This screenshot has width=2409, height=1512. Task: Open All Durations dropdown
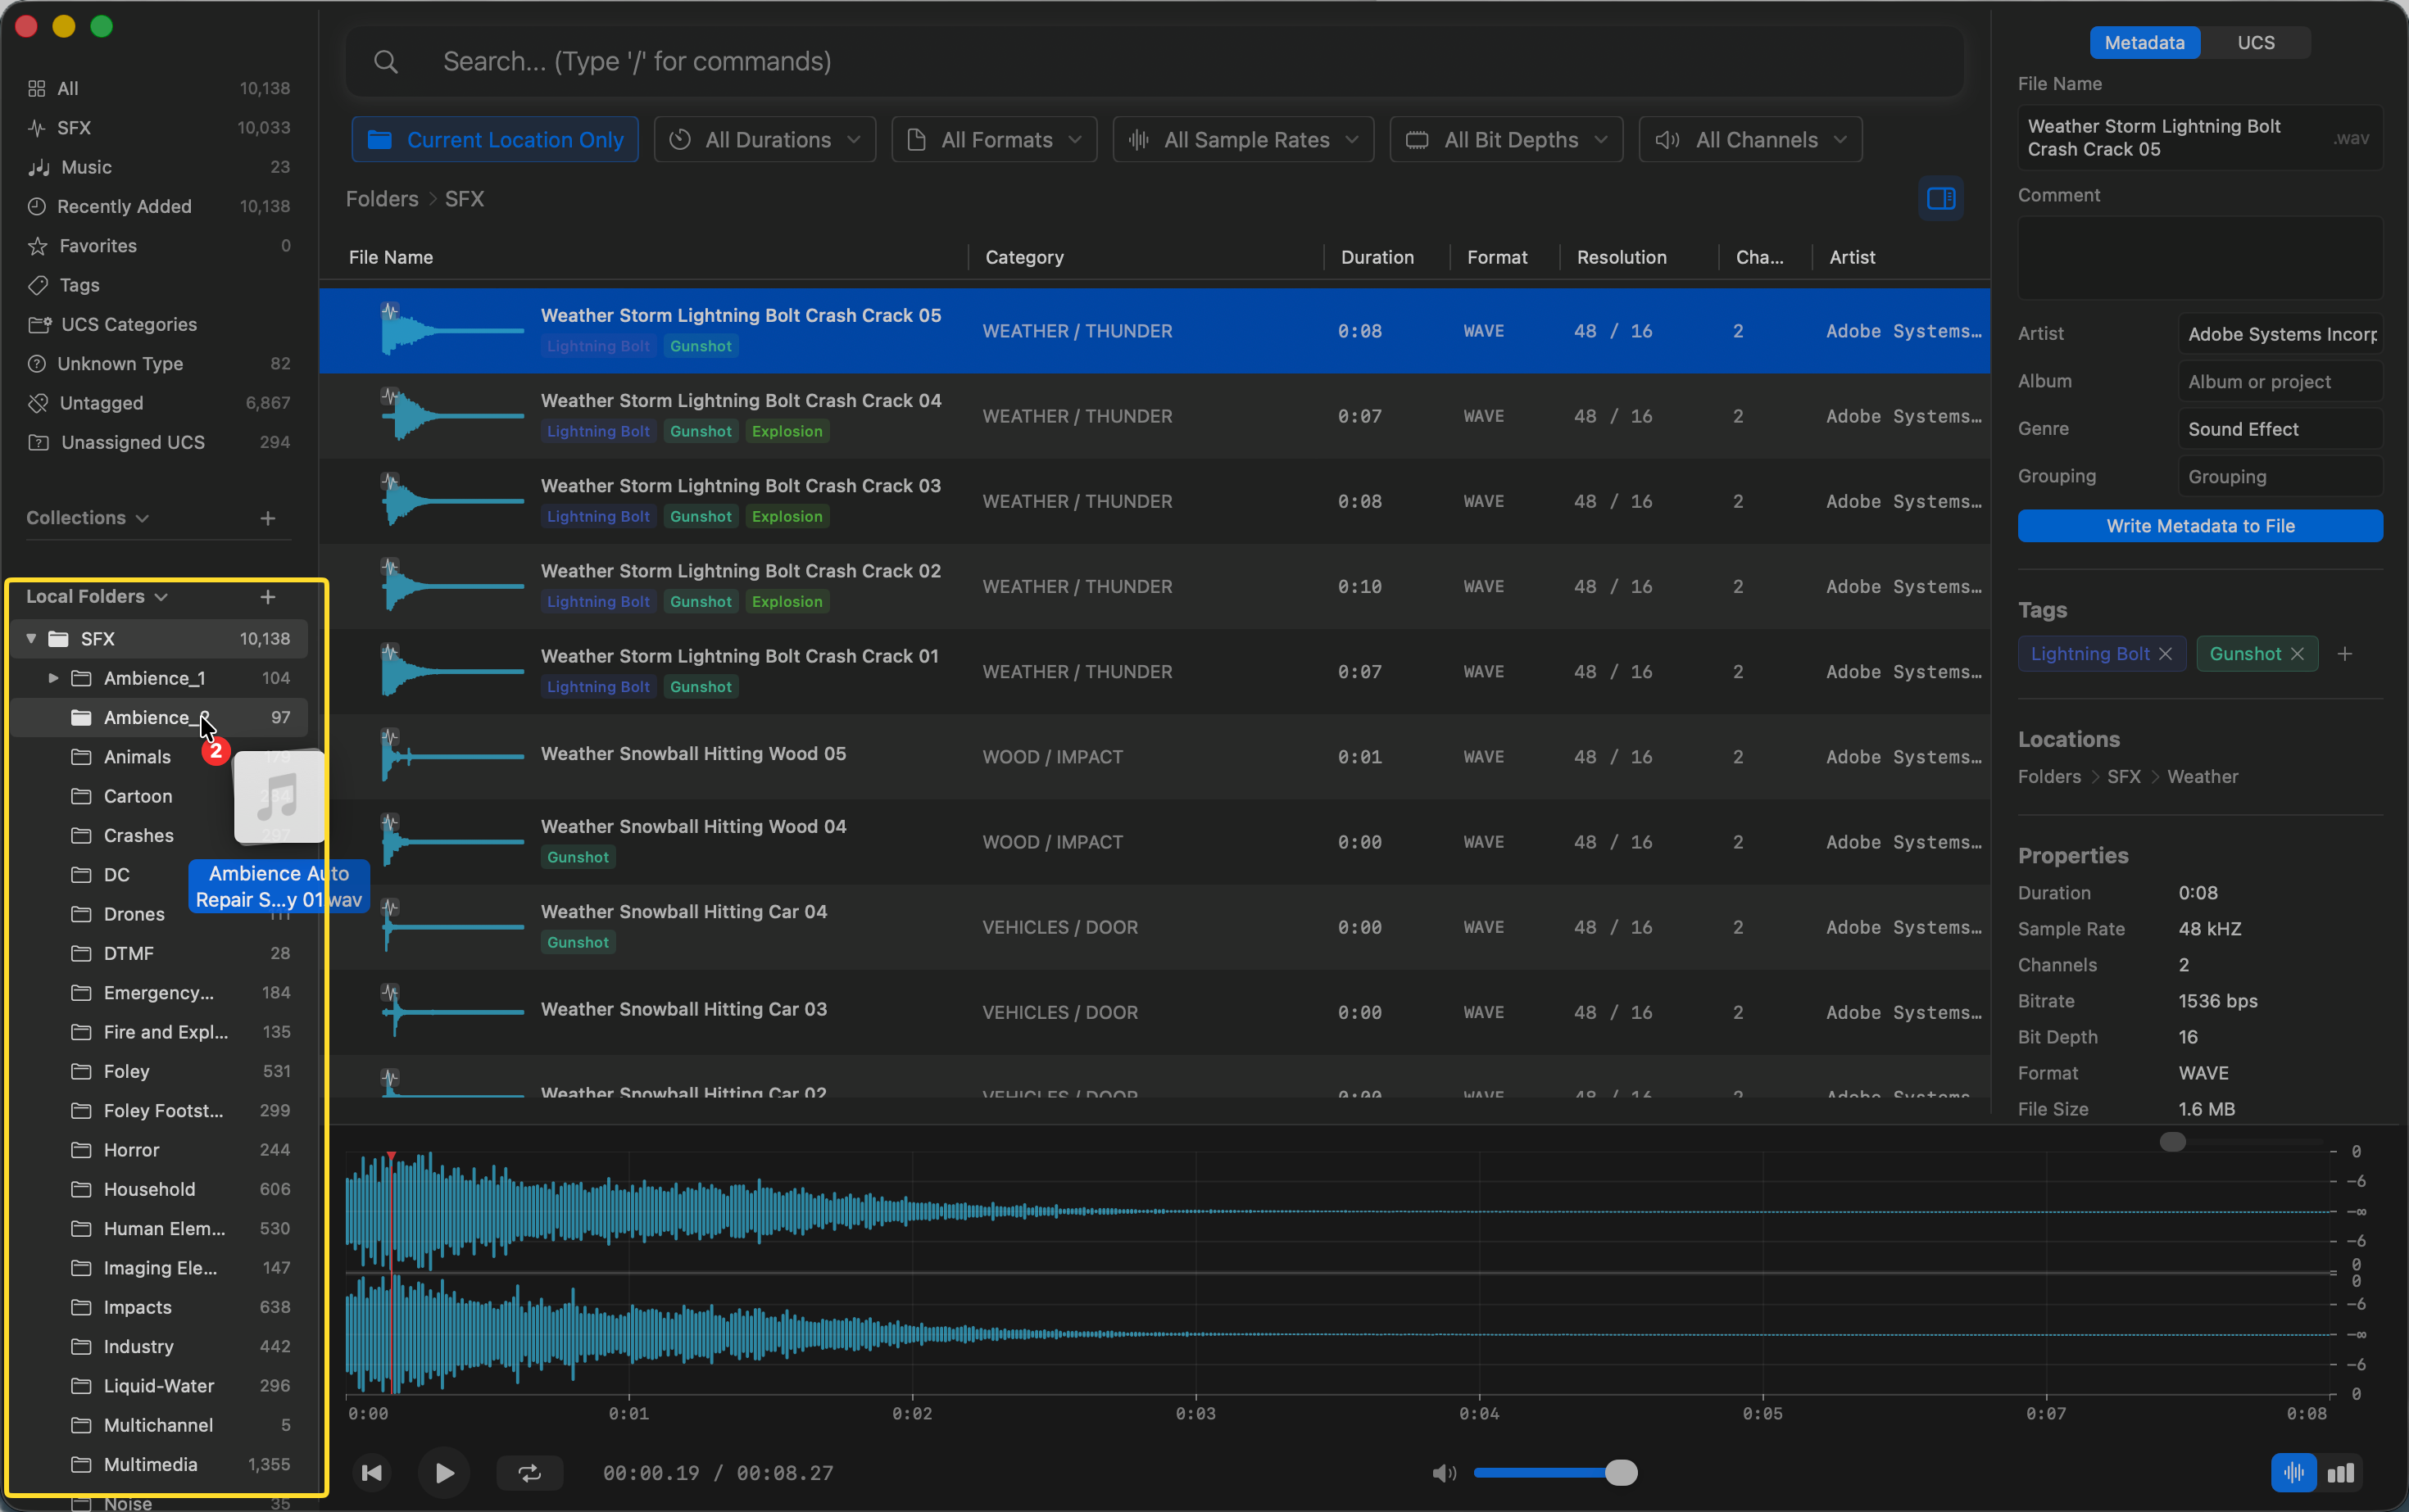pyautogui.click(x=765, y=140)
